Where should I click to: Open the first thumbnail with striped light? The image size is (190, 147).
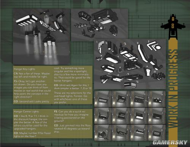coord(103,99)
